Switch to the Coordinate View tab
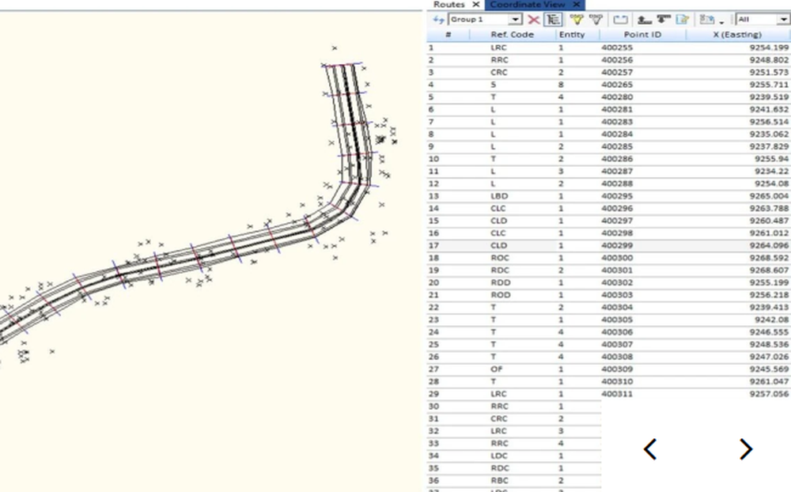 point(528,5)
